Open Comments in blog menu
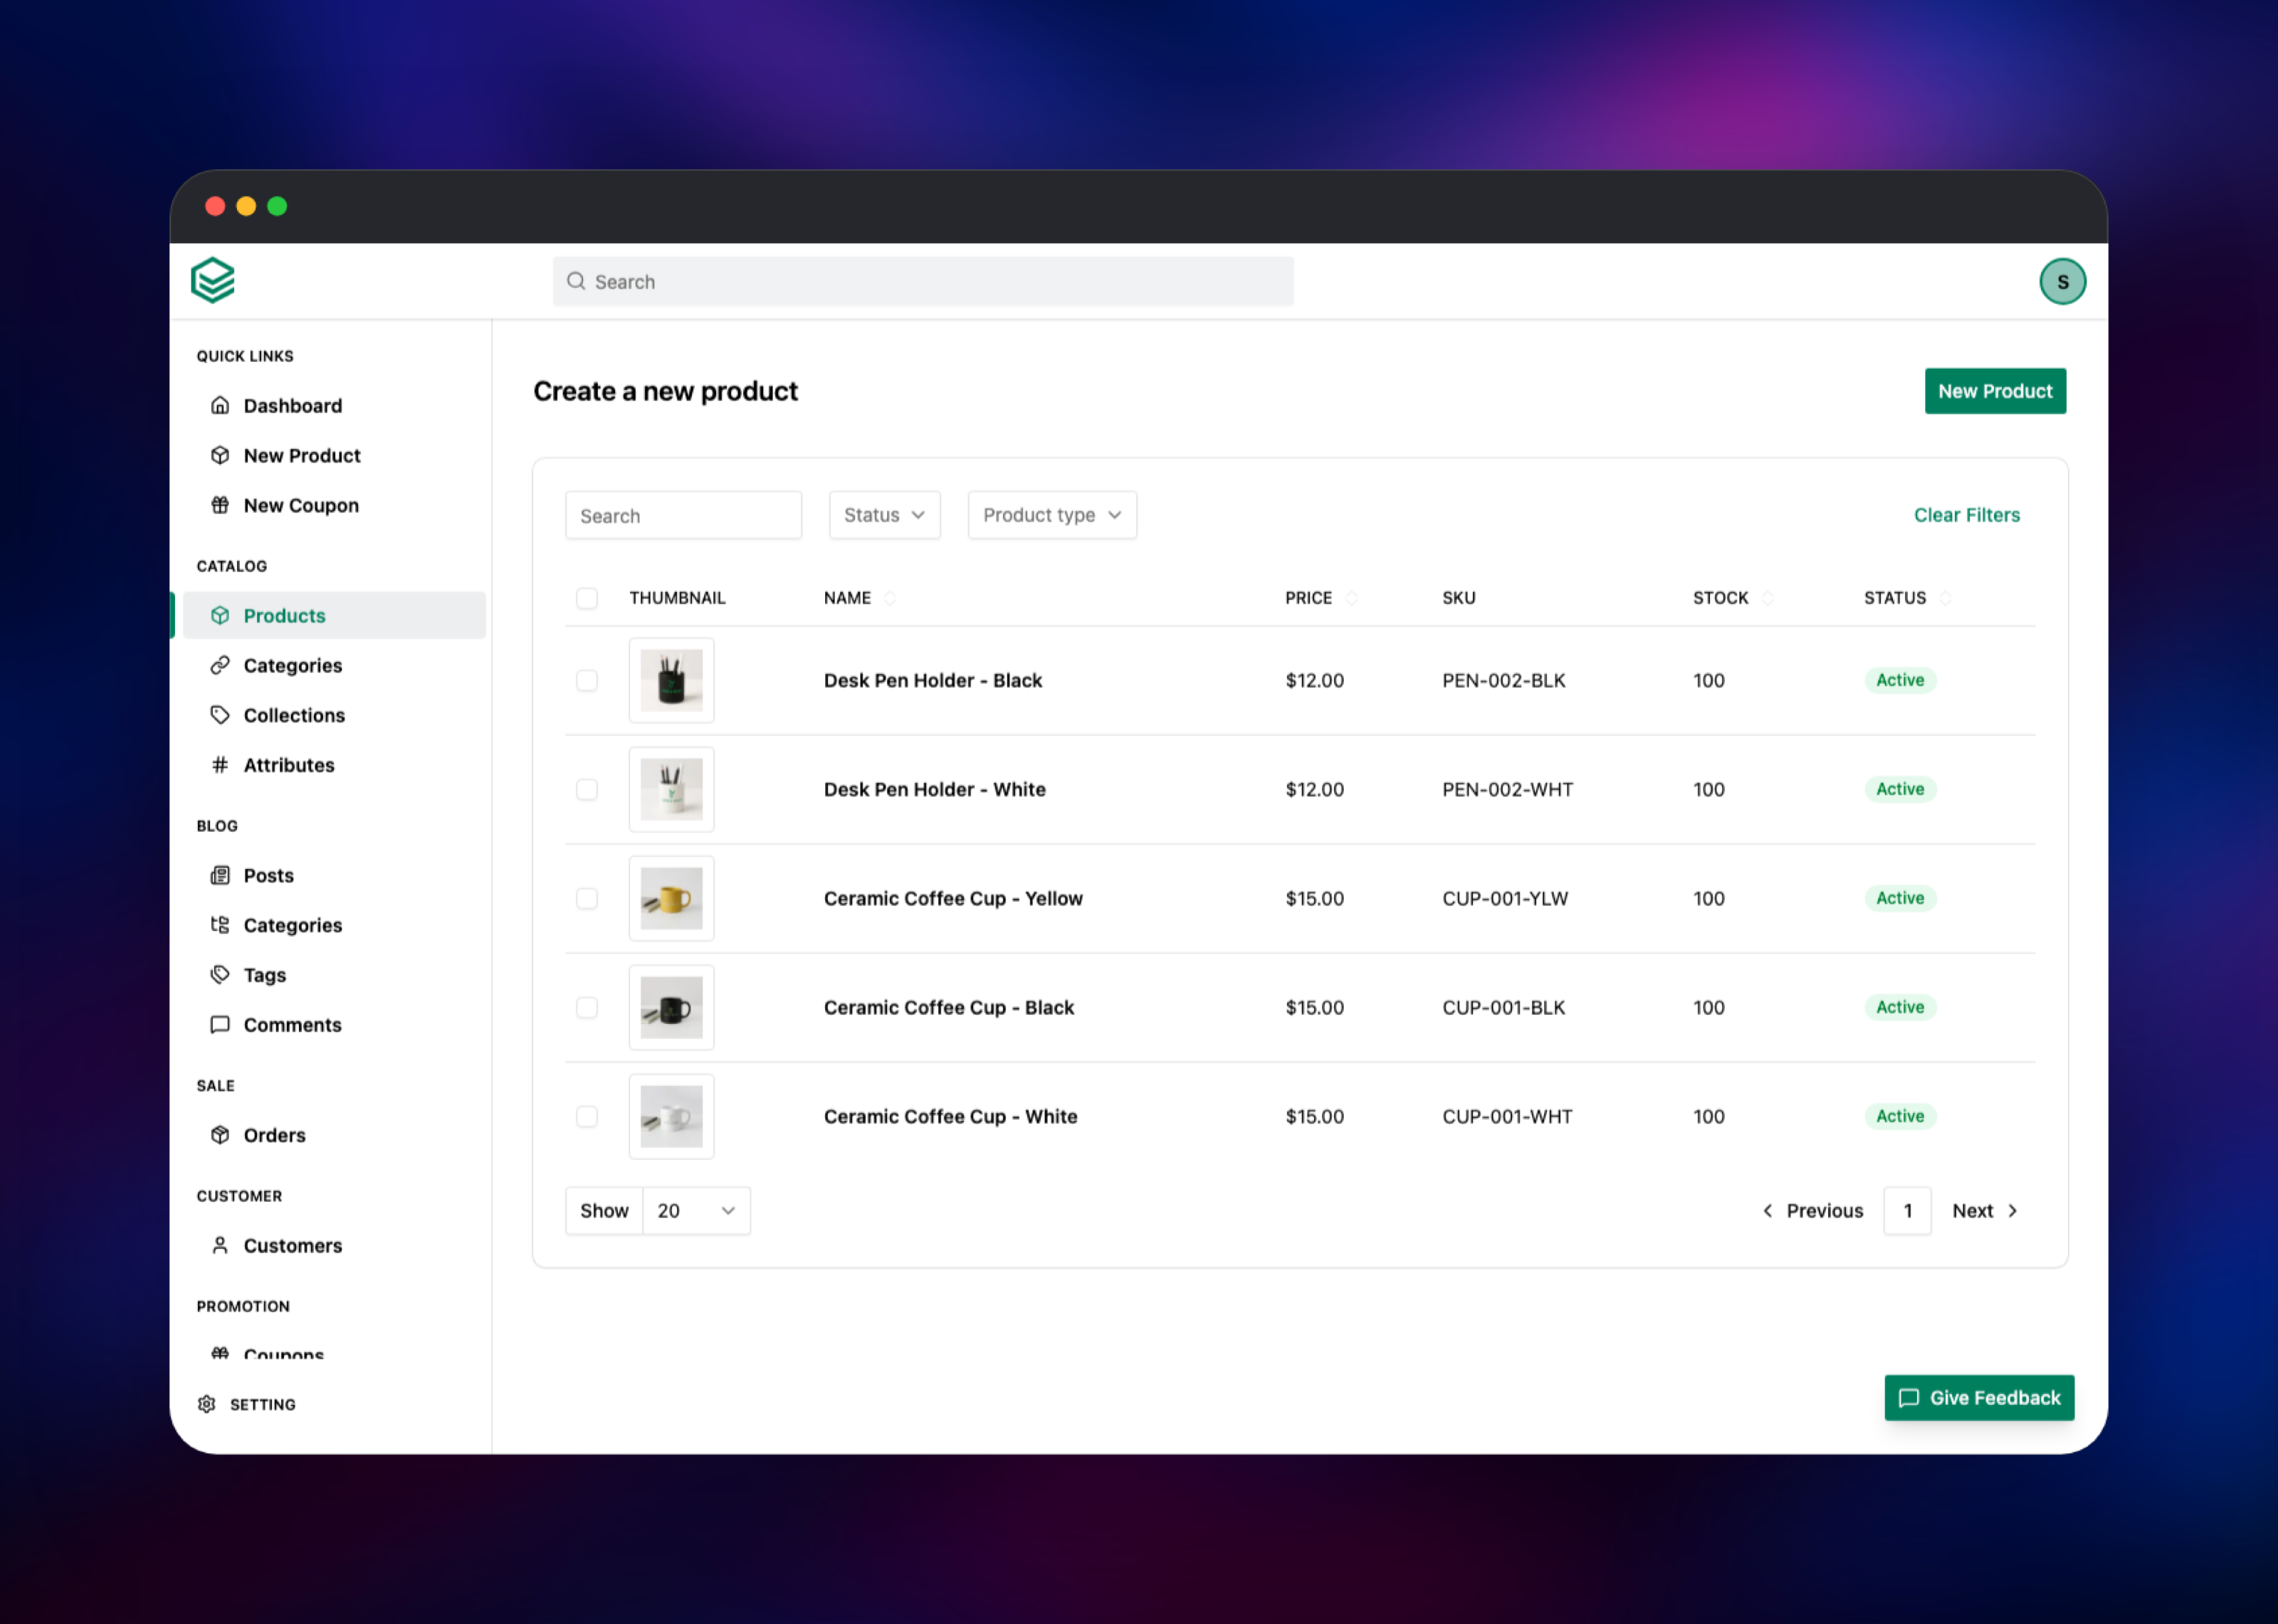 click(292, 1024)
